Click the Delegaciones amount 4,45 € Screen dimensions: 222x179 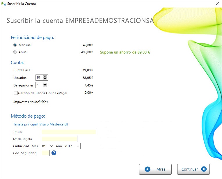[89, 85]
